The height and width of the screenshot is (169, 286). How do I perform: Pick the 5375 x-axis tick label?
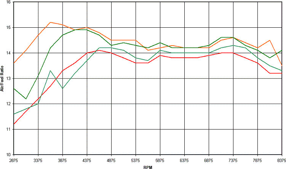136,160
